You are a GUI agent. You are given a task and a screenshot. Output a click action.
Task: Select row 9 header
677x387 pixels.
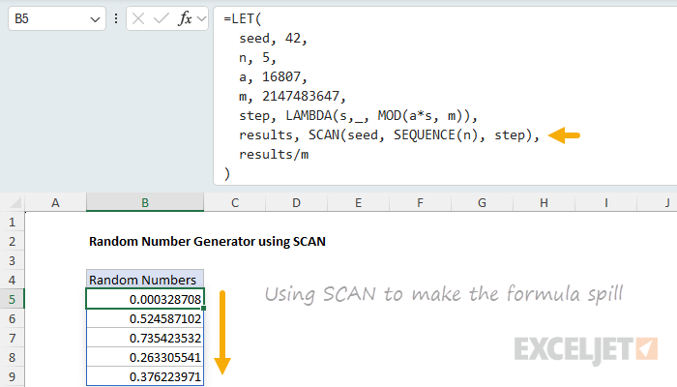(x=12, y=376)
